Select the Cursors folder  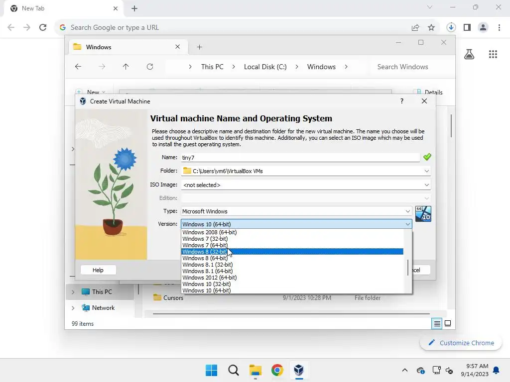[x=173, y=297]
